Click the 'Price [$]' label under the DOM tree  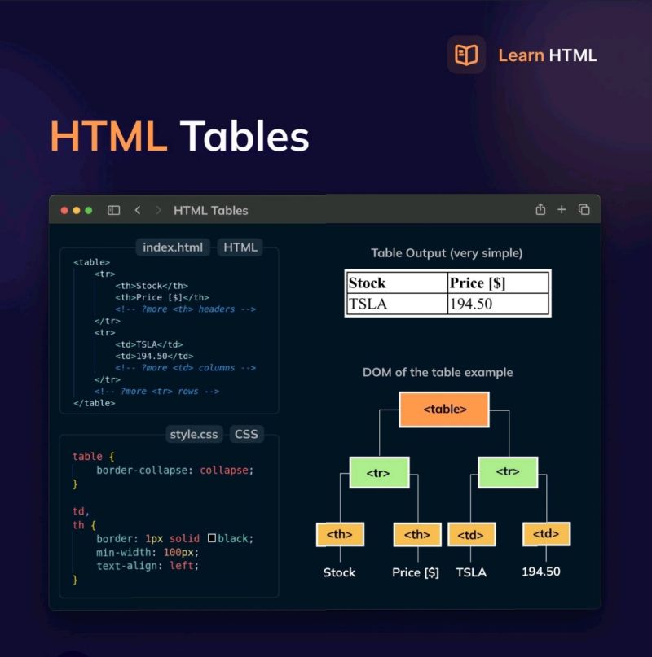click(416, 572)
